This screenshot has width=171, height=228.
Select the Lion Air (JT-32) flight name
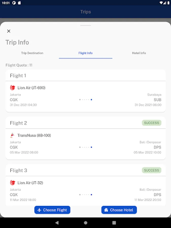pos(30,183)
